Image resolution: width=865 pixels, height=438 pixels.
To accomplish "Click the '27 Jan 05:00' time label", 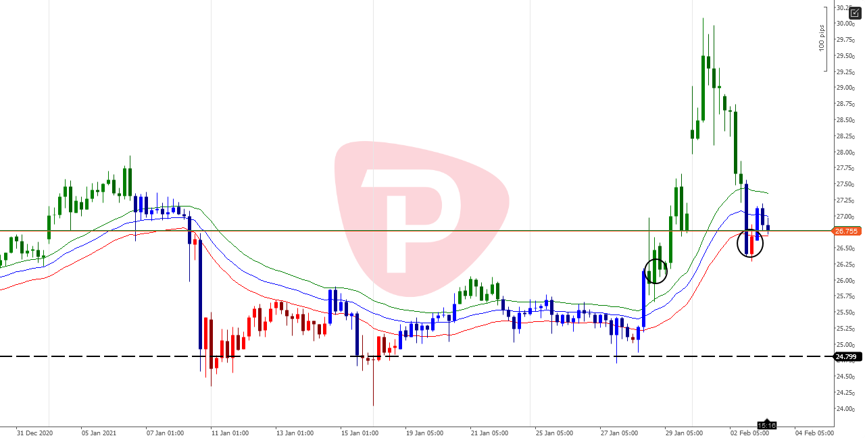I will click(619, 433).
